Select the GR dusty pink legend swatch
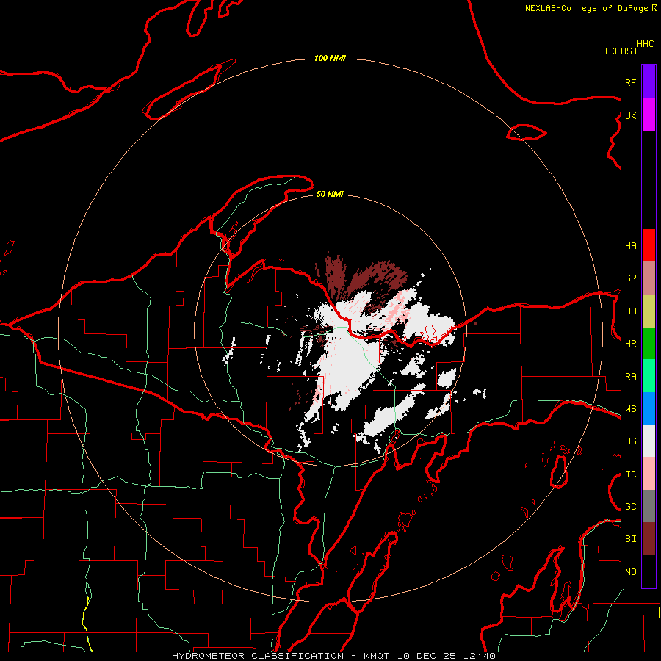 pyautogui.click(x=649, y=278)
